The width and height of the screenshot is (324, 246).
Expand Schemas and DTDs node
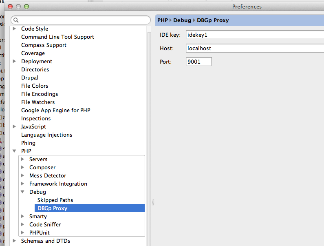pyautogui.click(x=14, y=241)
